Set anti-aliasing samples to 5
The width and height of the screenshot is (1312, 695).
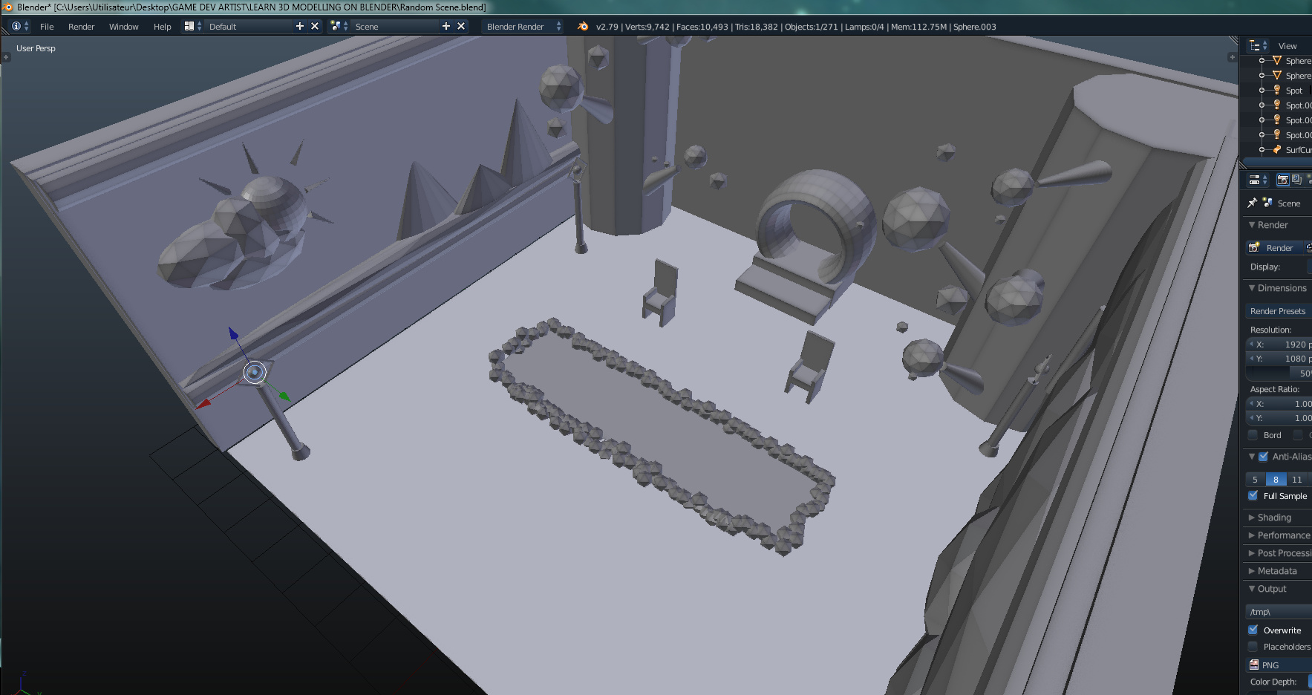pos(1256,480)
